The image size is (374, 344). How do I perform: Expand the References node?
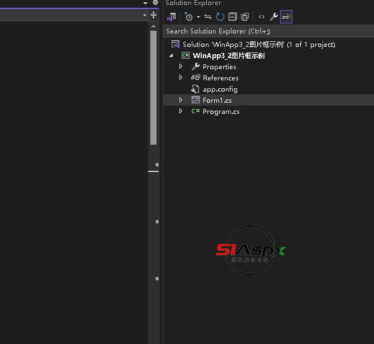[x=181, y=78]
